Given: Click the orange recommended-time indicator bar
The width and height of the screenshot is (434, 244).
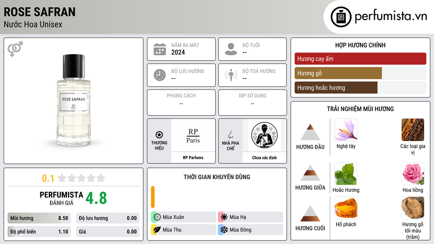Looking at the screenshot, I should tap(153, 197).
